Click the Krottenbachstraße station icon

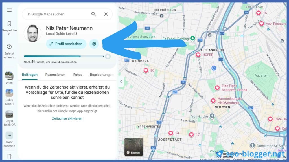[161, 16]
